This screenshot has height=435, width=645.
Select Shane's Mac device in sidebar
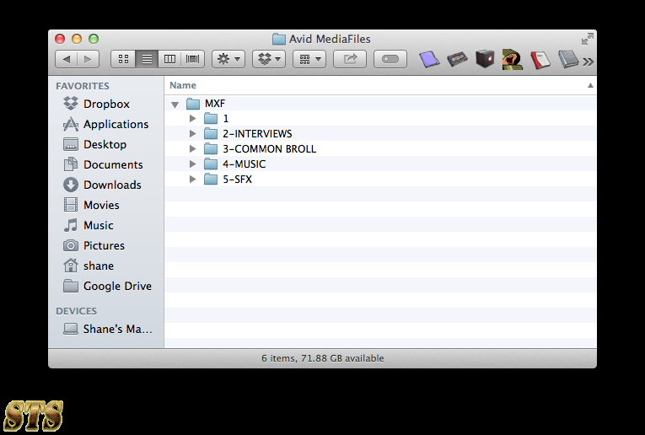tap(106, 329)
